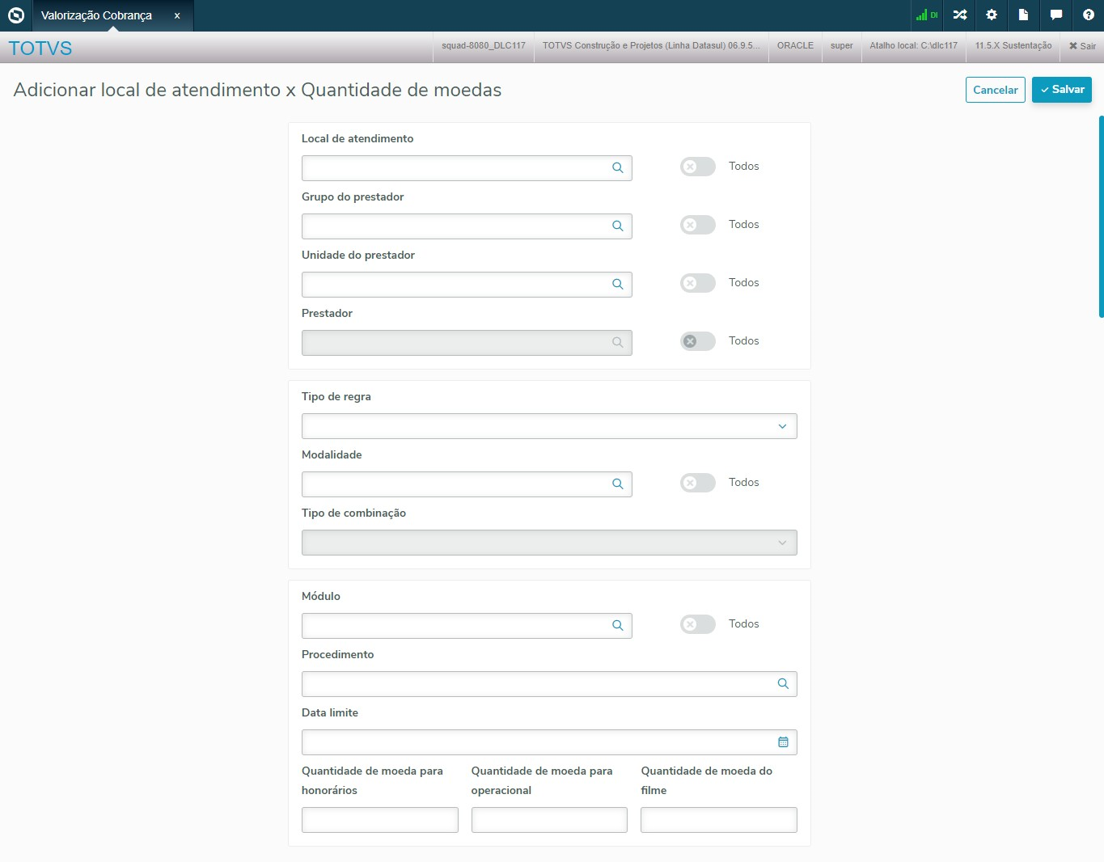
Task: Open the Grupo do prestador lookup magnifier
Action: (x=618, y=226)
